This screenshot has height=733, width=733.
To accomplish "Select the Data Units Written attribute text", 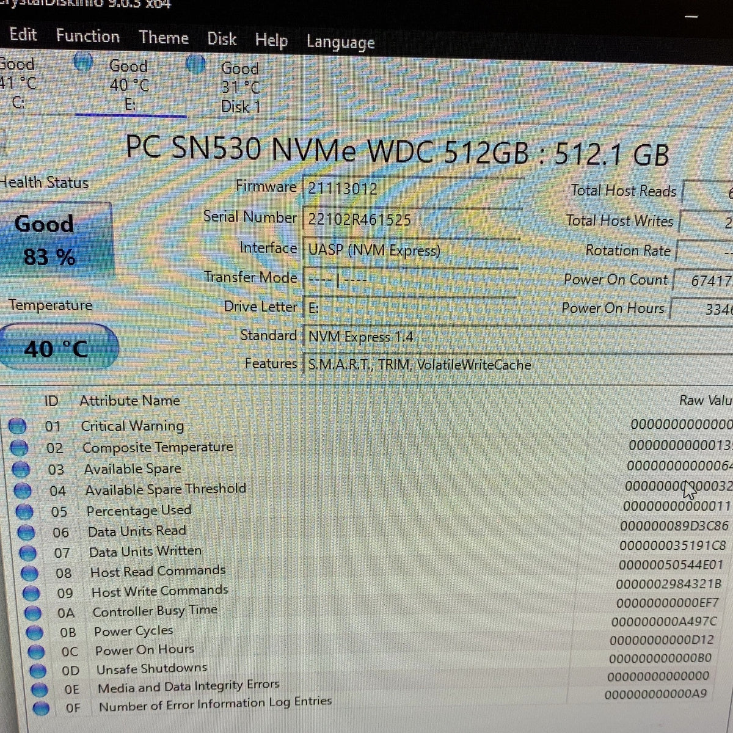I will point(145,551).
